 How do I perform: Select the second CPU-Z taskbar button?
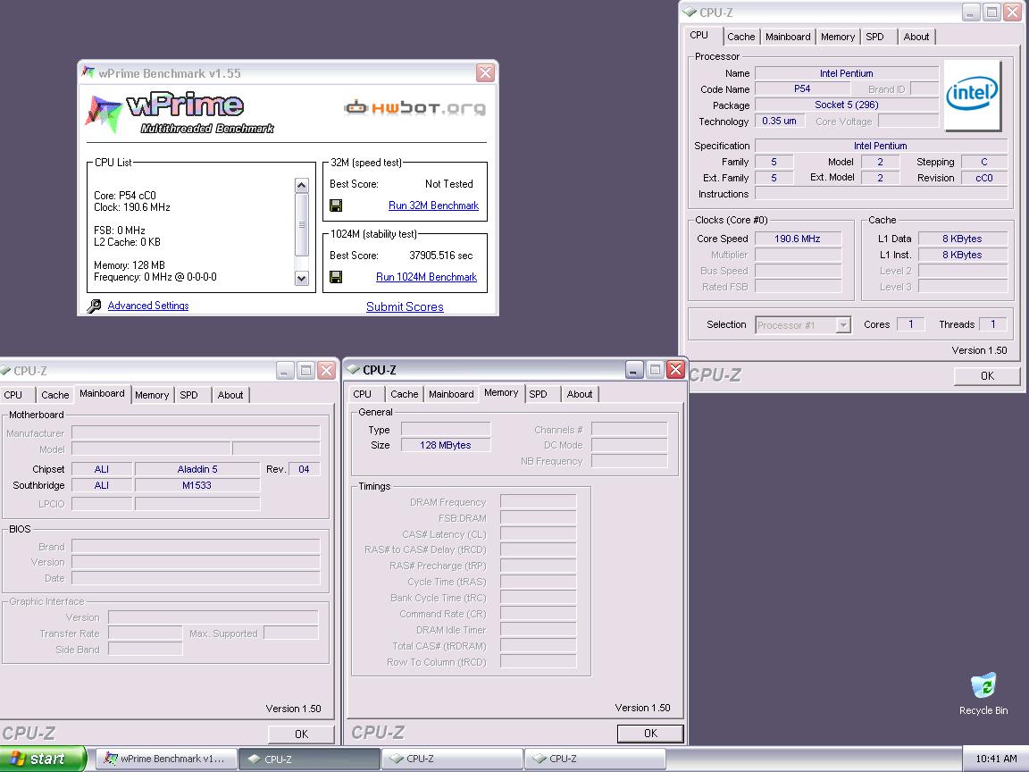tap(451, 759)
